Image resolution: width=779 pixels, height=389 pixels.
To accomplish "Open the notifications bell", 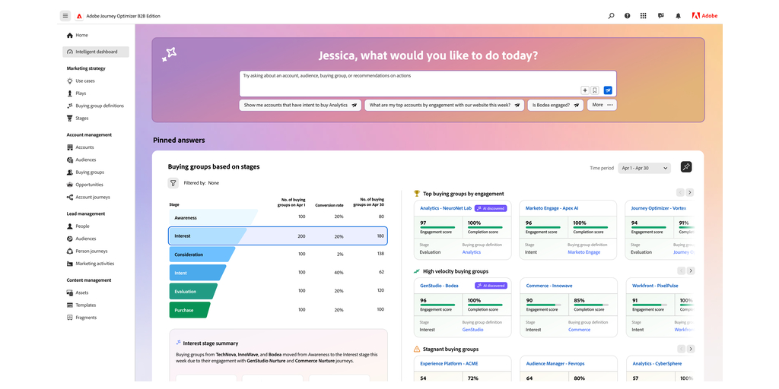I will 678,15.
